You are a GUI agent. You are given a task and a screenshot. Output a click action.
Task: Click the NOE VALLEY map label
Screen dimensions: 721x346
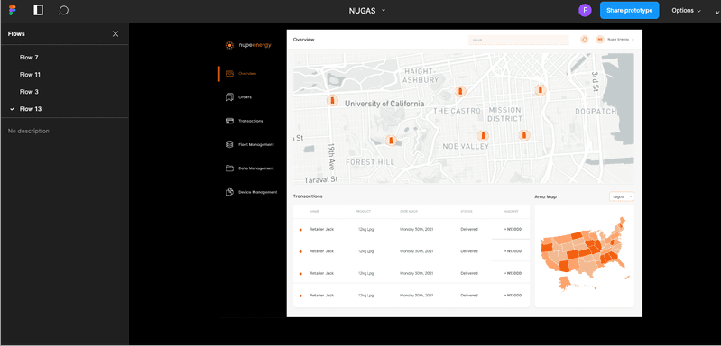coord(466,146)
